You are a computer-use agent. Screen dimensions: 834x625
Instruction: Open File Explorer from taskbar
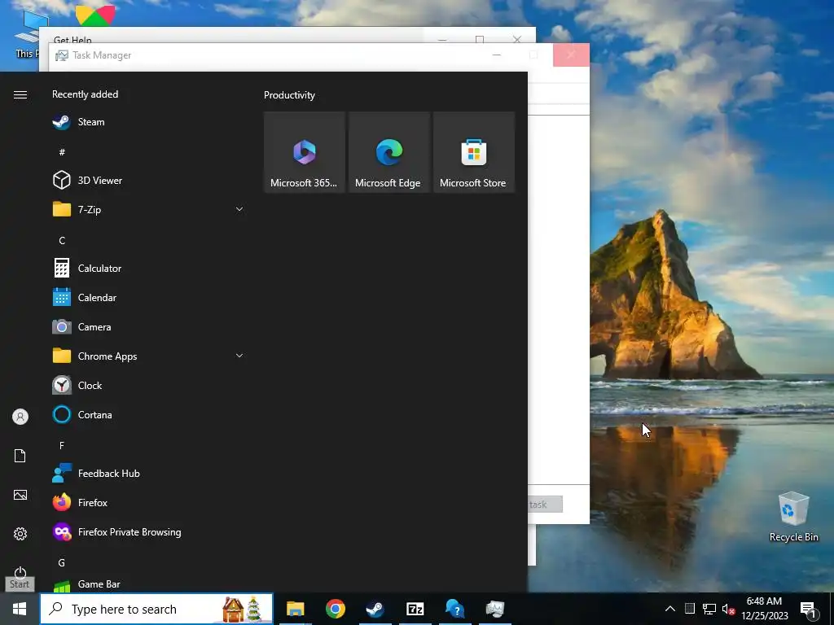tap(295, 609)
